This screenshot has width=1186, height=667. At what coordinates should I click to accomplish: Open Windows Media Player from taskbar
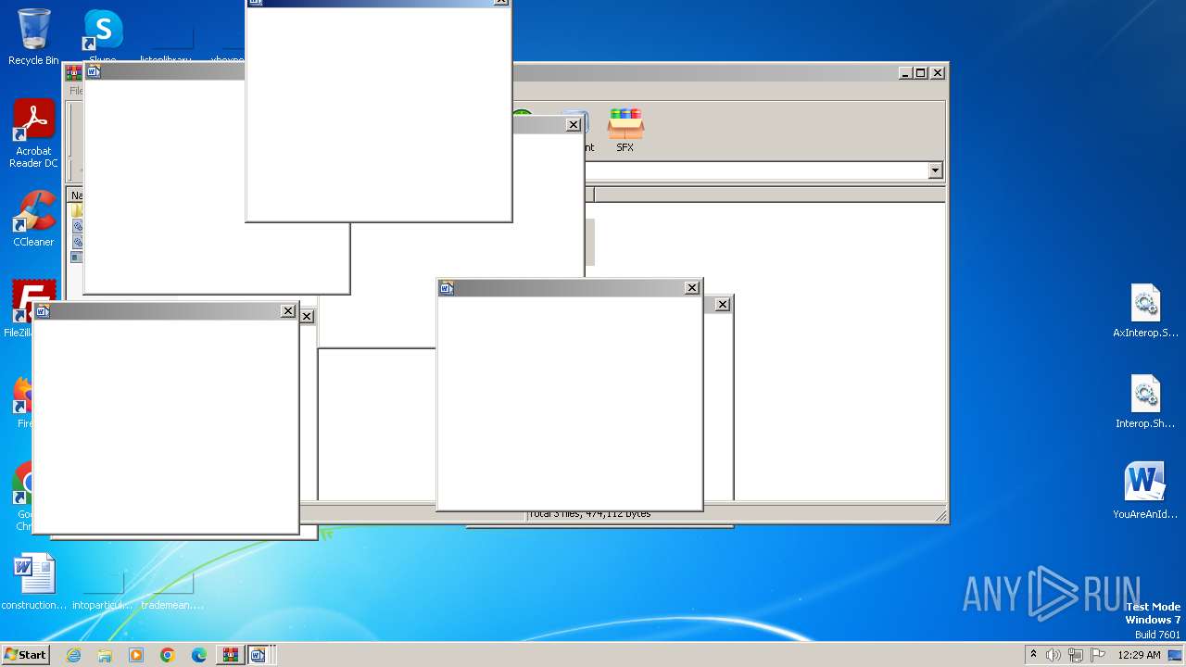click(x=136, y=655)
